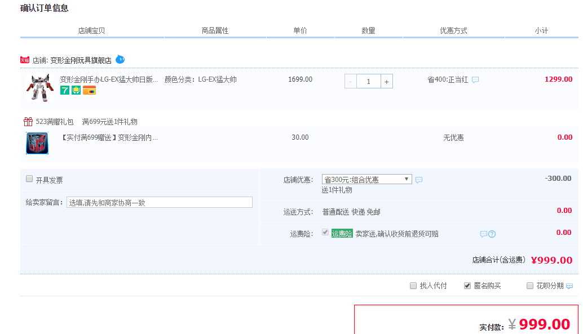This screenshot has width=583, height=334.
Task: Click the 数量 column header
Action: (369, 30)
